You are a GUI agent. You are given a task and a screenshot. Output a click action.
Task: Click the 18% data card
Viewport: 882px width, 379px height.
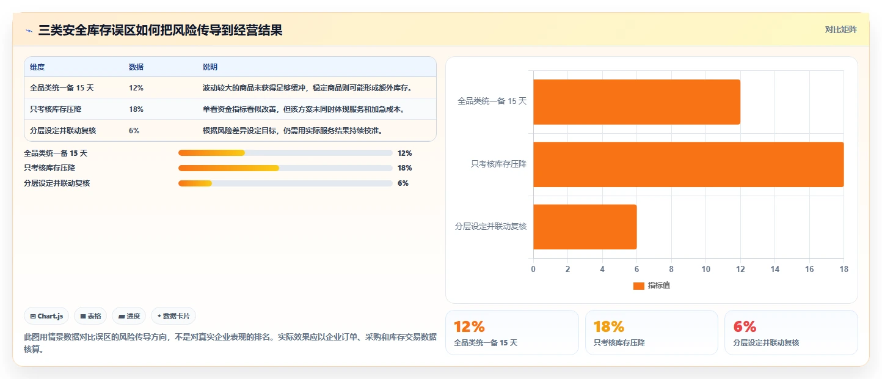click(652, 333)
